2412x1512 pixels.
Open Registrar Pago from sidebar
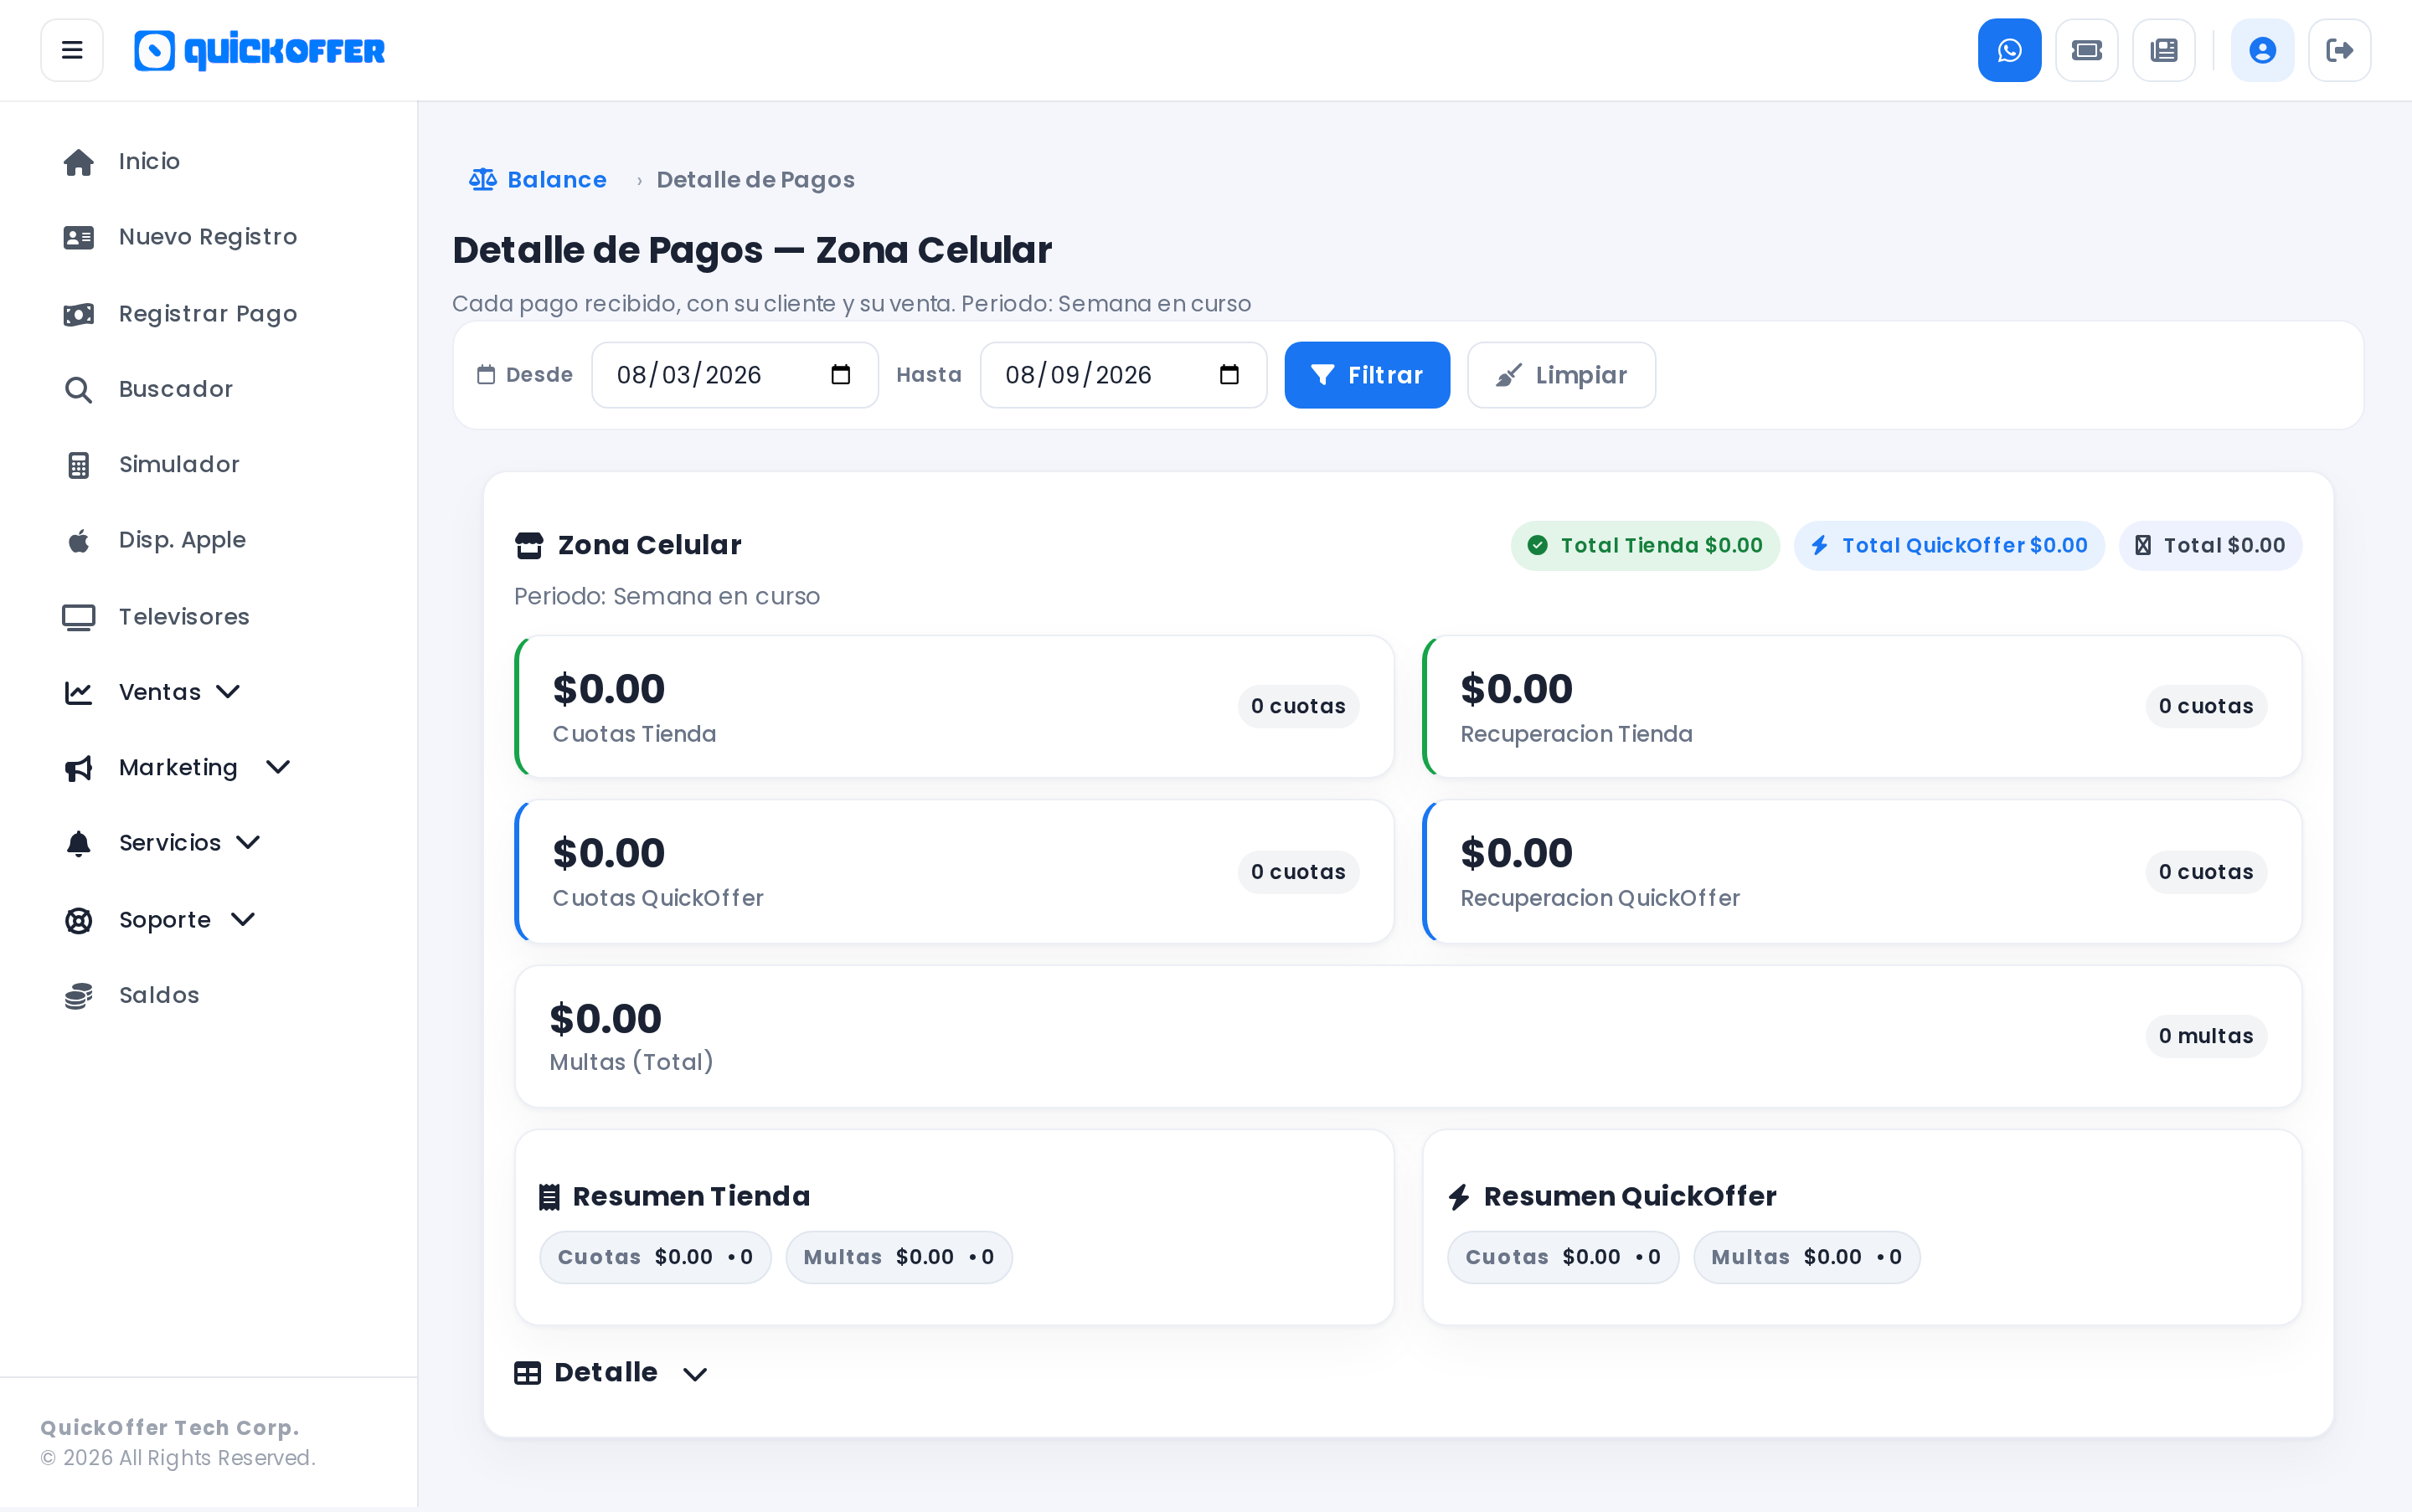[x=208, y=314]
